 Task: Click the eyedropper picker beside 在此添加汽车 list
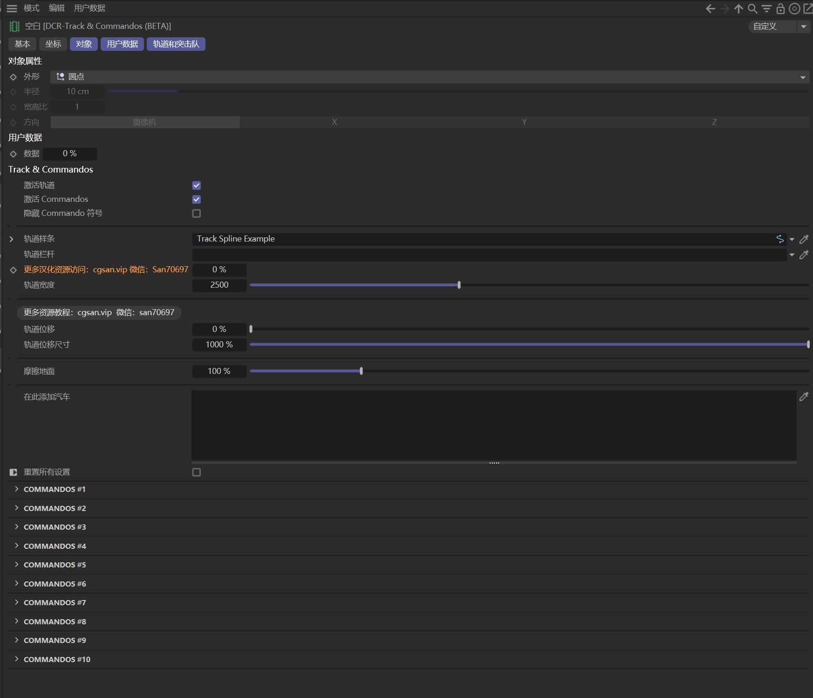(804, 397)
